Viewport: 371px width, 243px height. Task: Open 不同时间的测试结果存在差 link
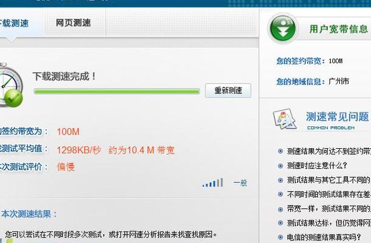pos(329,194)
